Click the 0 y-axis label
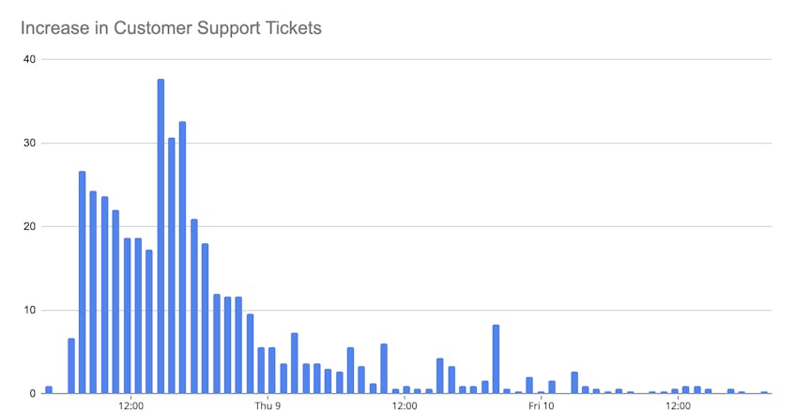The height and width of the screenshot is (413, 795). (x=33, y=393)
